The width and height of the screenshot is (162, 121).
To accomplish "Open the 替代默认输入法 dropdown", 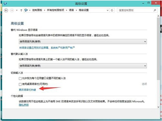I will click(x=83, y=66).
